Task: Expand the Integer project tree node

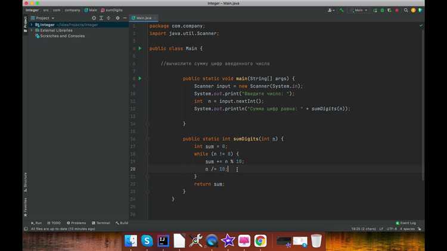Action: [x=32, y=25]
